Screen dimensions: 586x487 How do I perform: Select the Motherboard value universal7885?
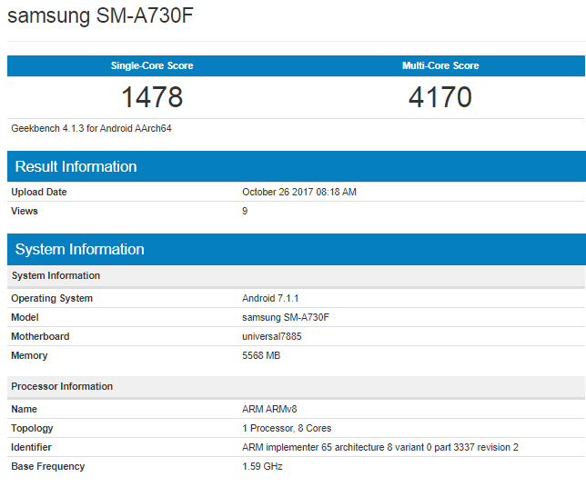272,336
